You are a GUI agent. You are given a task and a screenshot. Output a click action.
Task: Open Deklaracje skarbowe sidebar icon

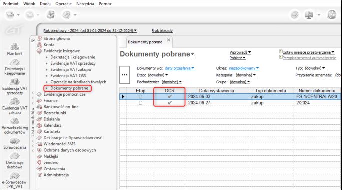tap(15, 161)
